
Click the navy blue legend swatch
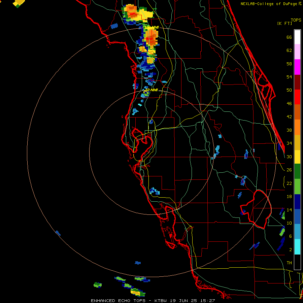(x=297, y=202)
